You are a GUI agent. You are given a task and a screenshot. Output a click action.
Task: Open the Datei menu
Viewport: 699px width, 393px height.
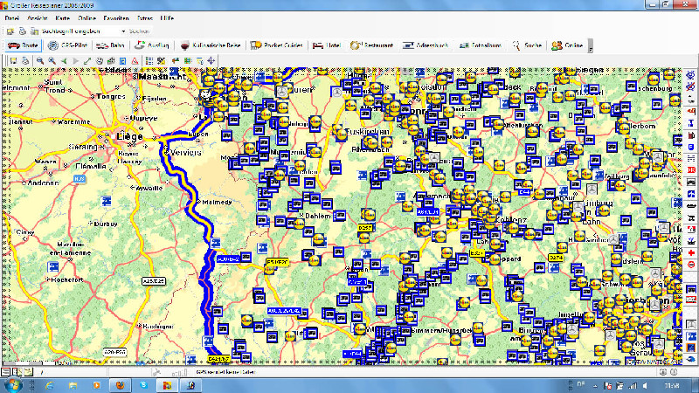11,17
